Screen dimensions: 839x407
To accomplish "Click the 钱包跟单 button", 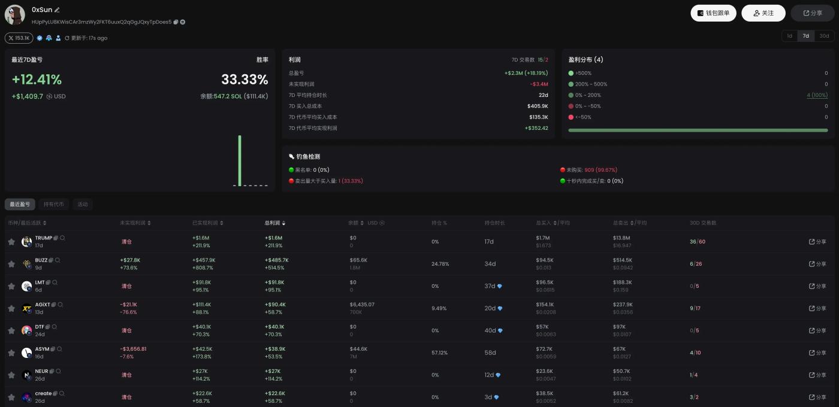I will coord(713,13).
